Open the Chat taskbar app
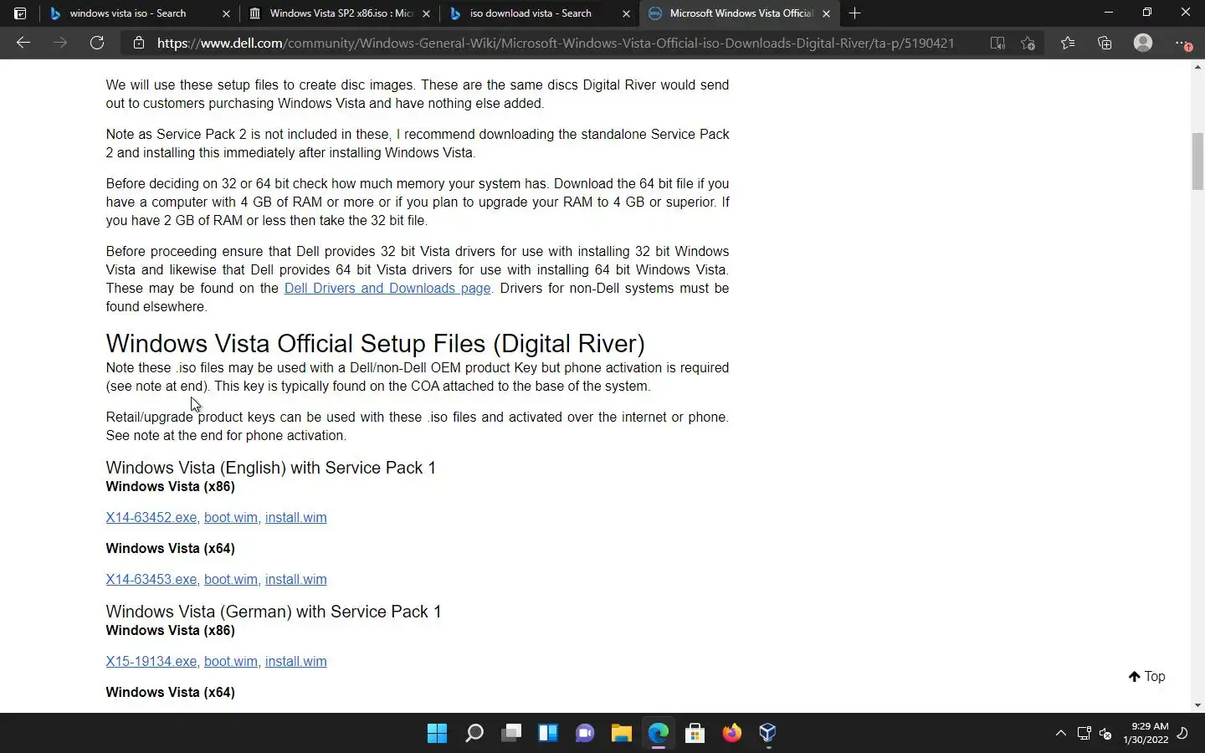1205x753 pixels. [585, 734]
